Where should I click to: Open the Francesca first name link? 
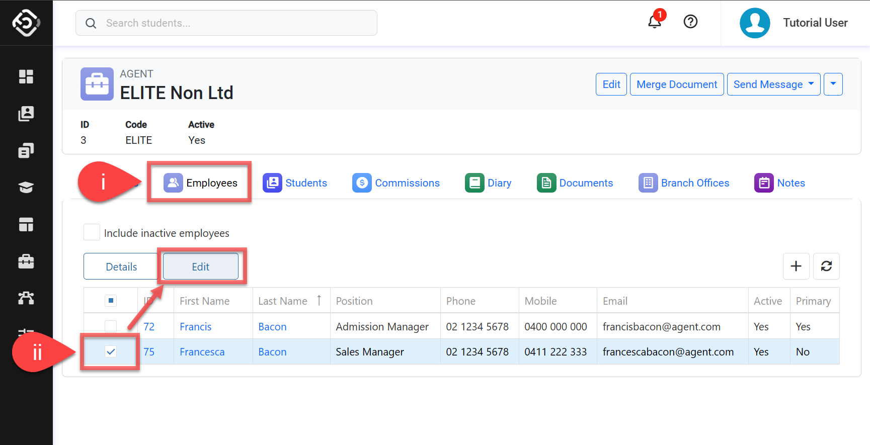[x=202, y=352]
